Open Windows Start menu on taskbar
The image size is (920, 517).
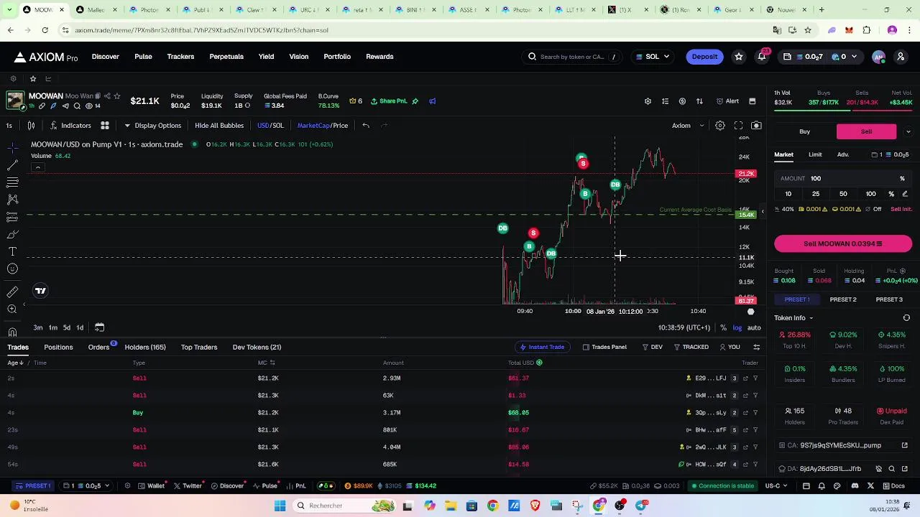(280, 506)
